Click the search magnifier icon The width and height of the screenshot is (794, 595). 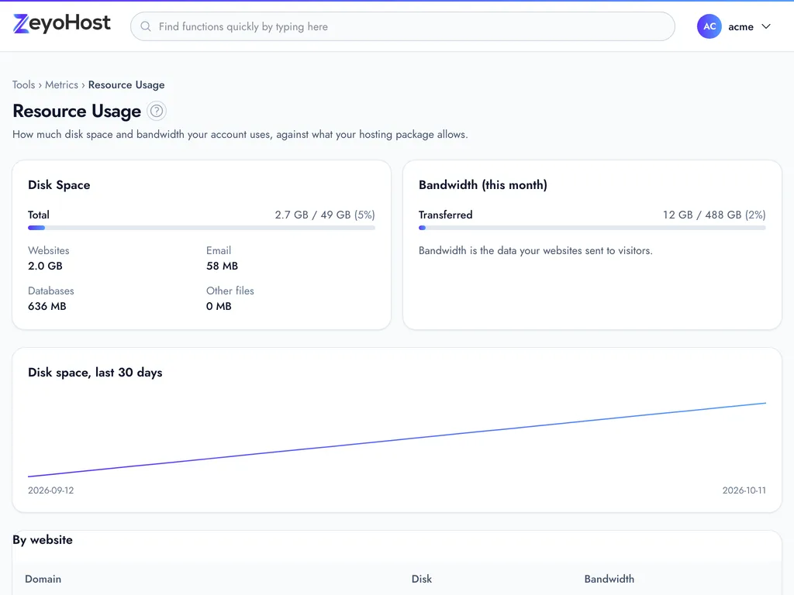[146, 26]
